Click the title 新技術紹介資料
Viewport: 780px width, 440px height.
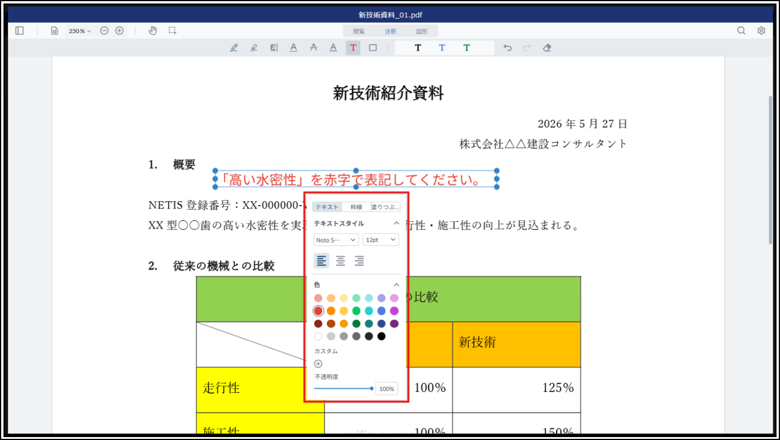point(389,93)
